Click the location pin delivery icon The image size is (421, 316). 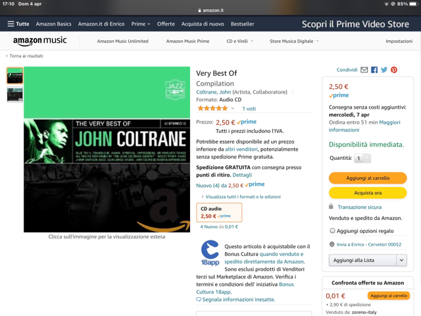tap(332, 244)
